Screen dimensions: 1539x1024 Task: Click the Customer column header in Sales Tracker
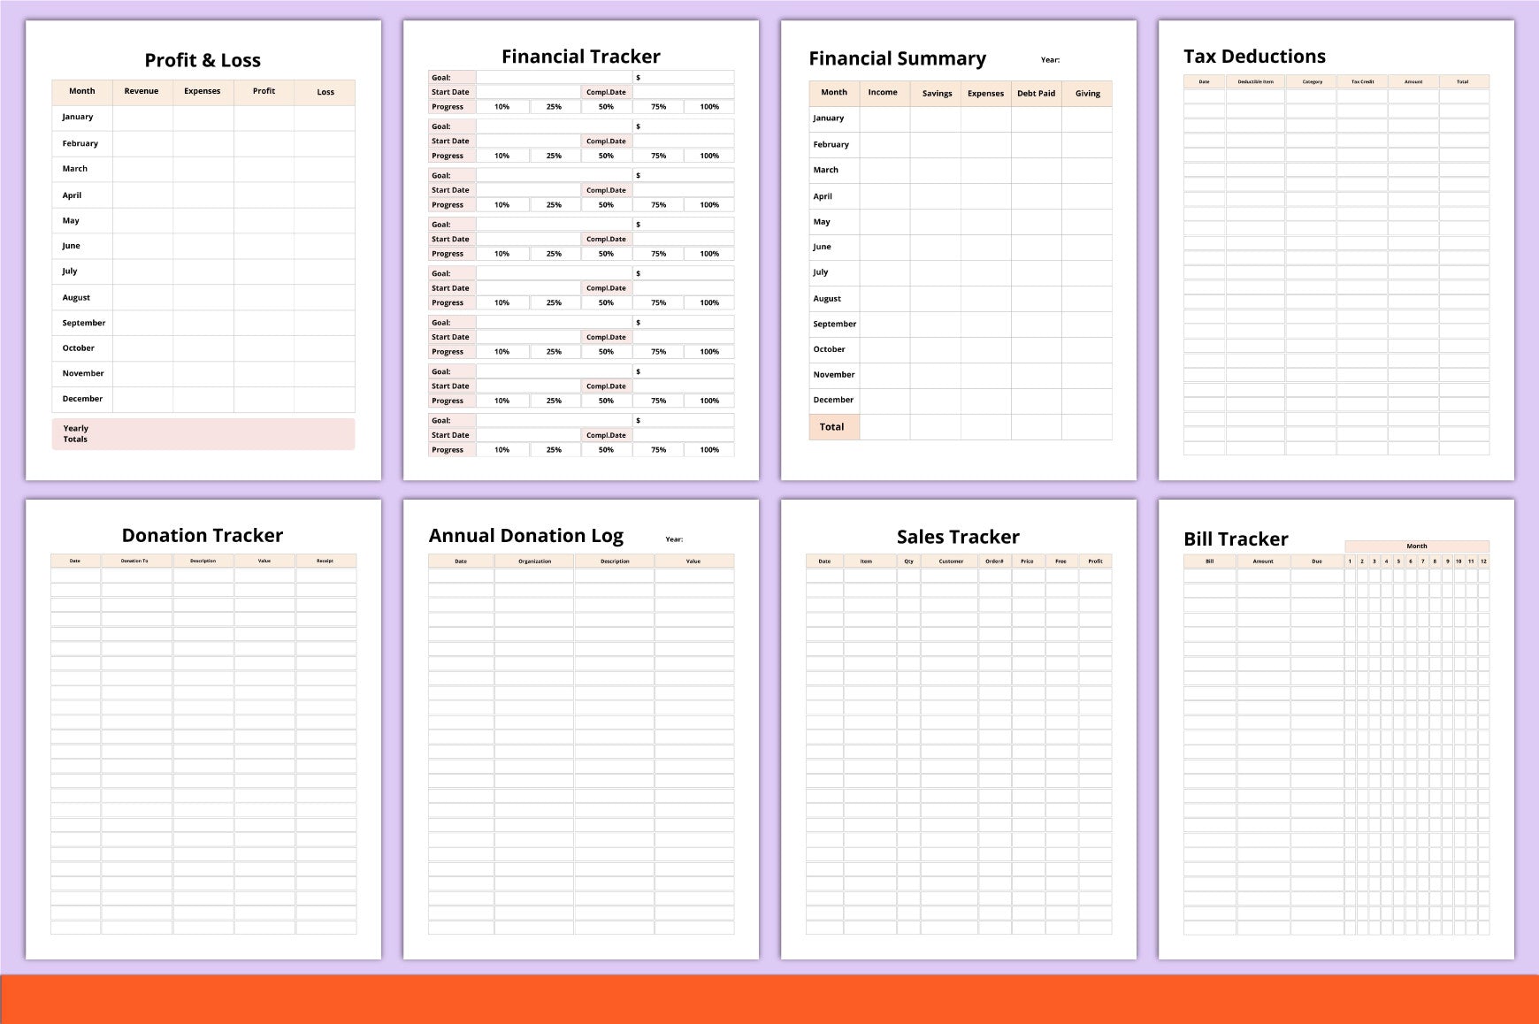coord(951,561)
